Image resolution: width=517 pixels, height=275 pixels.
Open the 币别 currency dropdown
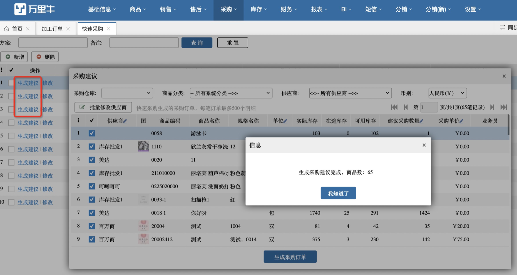pos(448,93)
